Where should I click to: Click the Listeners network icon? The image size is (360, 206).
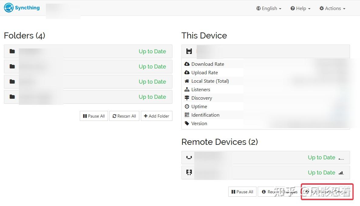point(187,89)
